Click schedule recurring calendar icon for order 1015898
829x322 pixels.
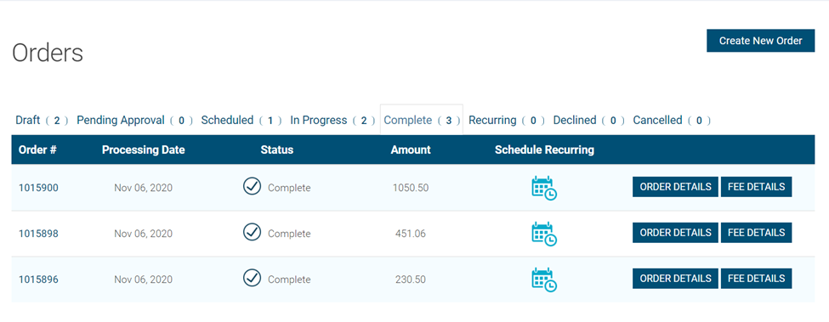(544, 234)
